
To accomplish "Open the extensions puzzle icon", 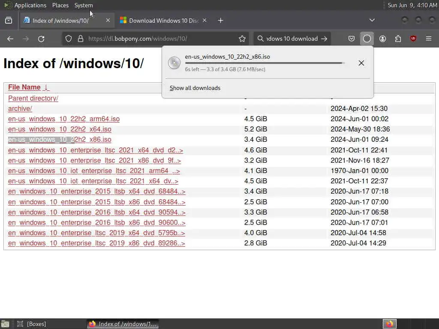I will (398, 39).
